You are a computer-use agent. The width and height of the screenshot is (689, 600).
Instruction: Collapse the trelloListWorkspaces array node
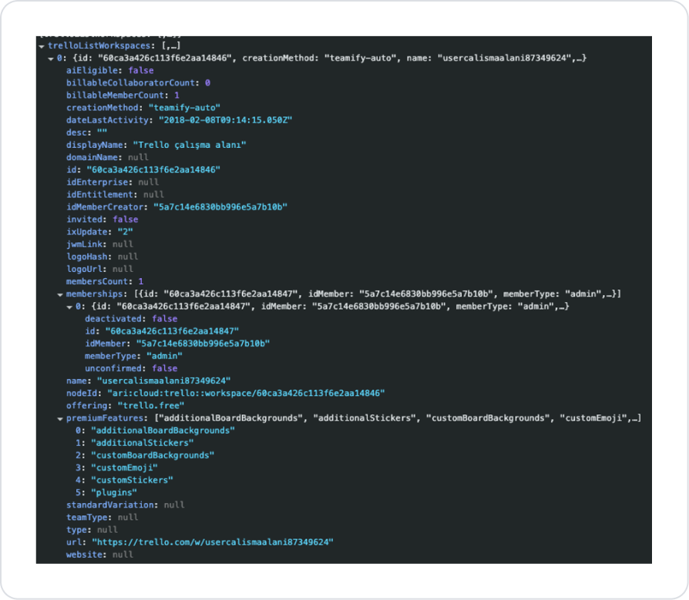[42, 46]
